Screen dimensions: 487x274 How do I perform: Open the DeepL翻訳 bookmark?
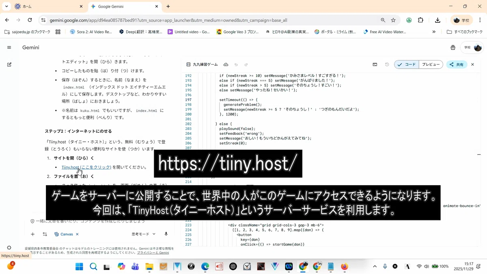coord(140,32)
